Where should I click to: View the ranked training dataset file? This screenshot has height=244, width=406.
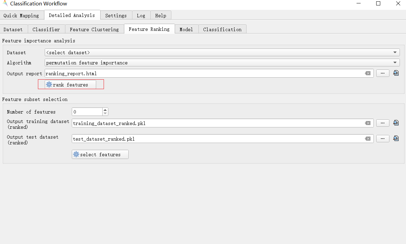pos(396,123)
